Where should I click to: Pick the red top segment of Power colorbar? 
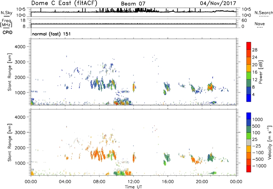tap(249, 46)
